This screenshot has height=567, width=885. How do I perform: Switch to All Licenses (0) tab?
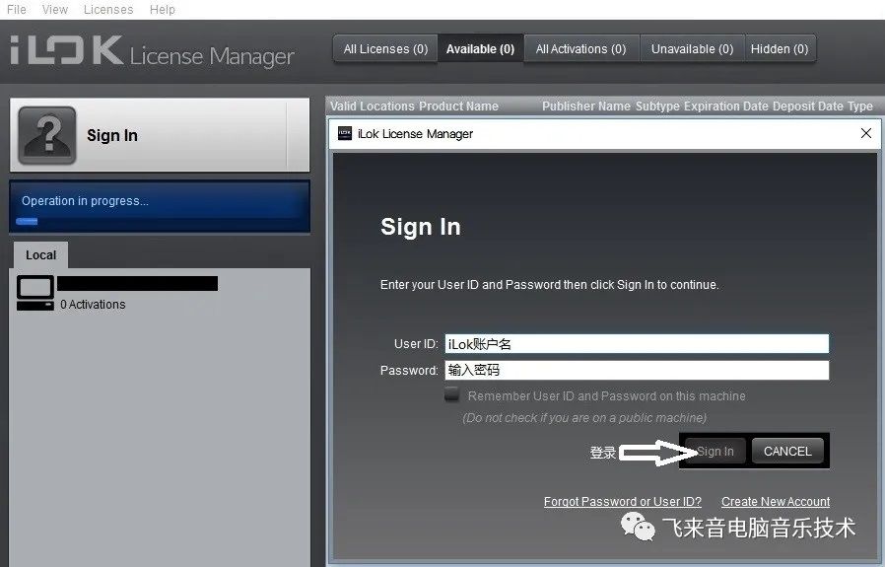coord(385,49)
